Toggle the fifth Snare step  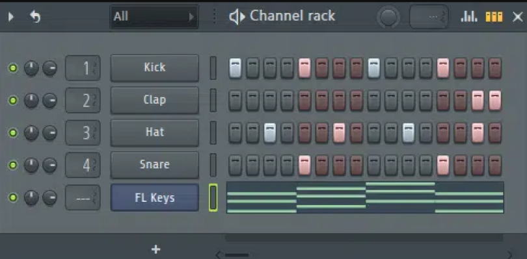click(304, 166)
